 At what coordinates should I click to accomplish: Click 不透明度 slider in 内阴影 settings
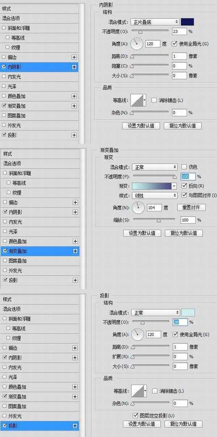tap(149, 31)
